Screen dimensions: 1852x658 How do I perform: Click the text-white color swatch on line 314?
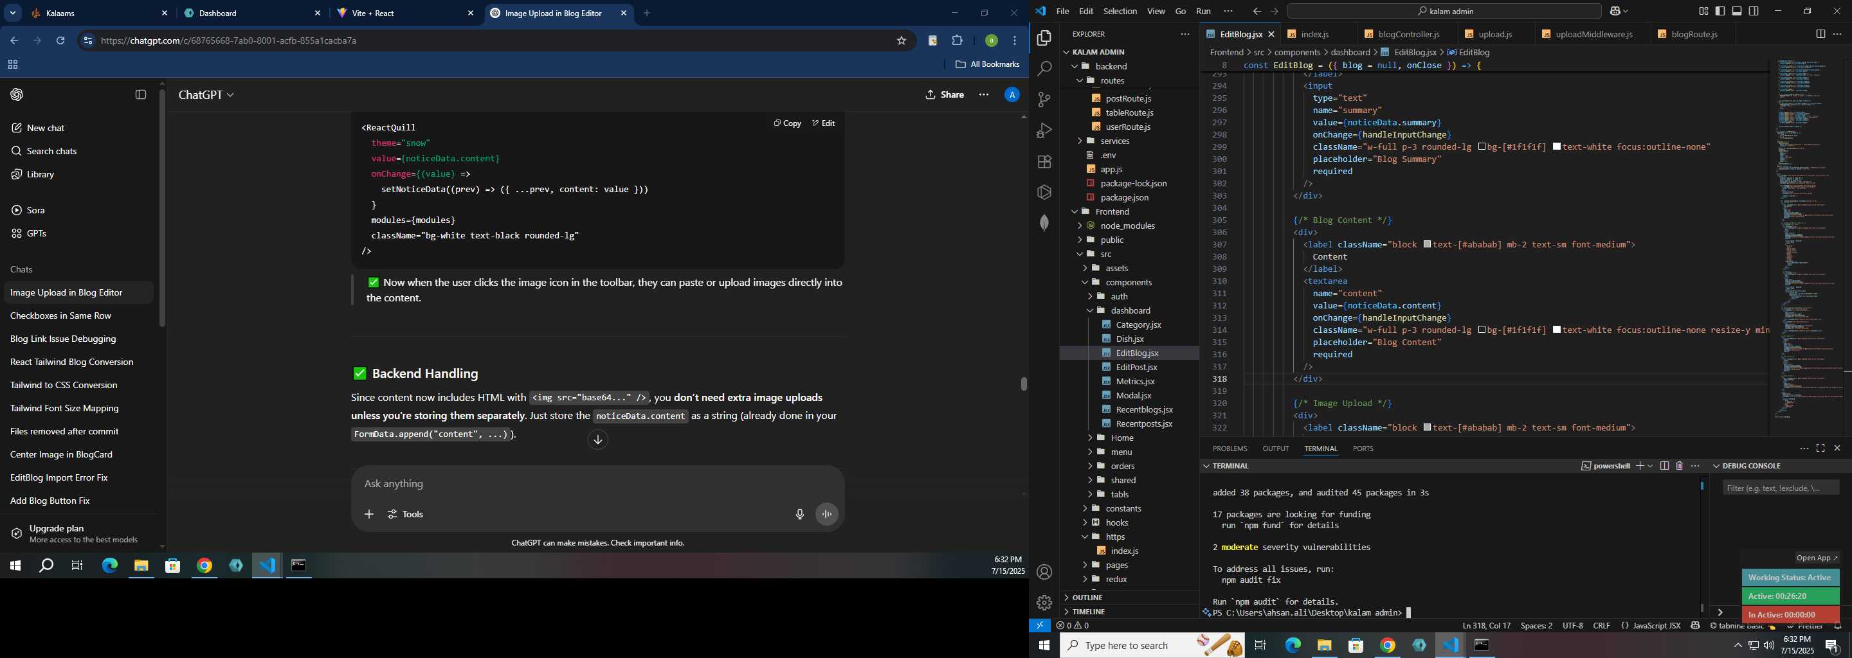(x=1556, y=330)
